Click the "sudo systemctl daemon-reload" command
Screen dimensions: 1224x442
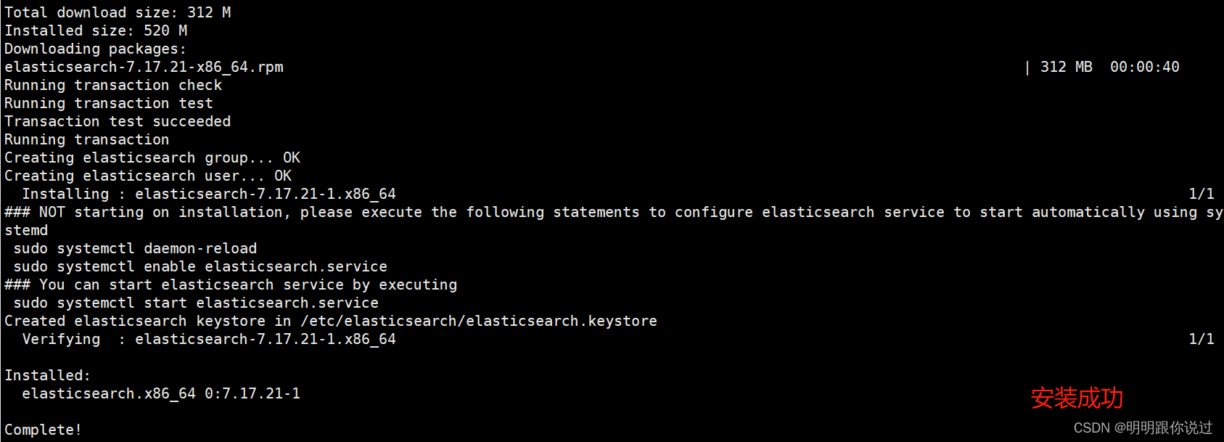click(135, 248)
